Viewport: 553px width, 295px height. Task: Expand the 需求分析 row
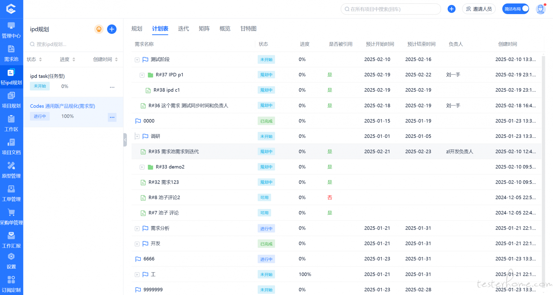137,229
